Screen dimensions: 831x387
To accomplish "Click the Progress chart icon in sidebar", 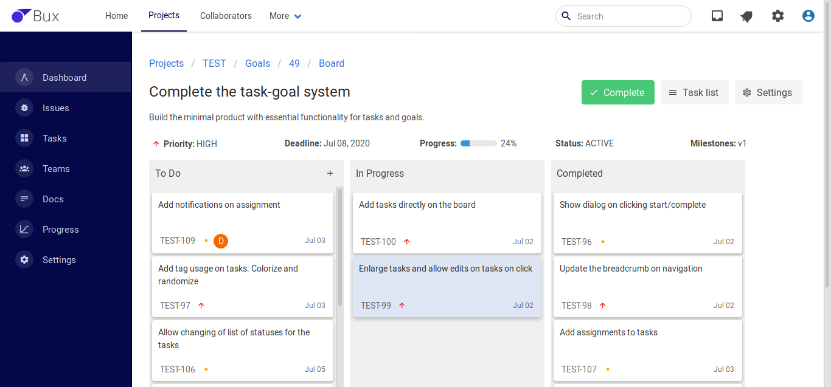I will tap(24, 230).
